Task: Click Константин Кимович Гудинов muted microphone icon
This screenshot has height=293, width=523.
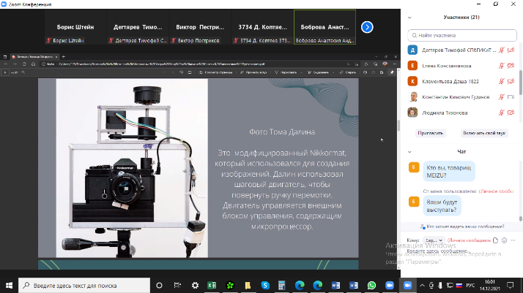Action: (x=501, y=97)
